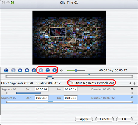The image size is (138, 125).
Task: Click the playhead marker on the main timeline
Action: click(88, 75)
